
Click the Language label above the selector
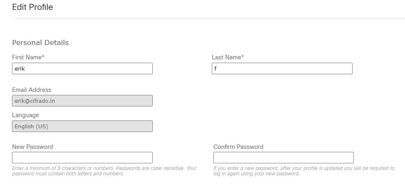(26, 115)
